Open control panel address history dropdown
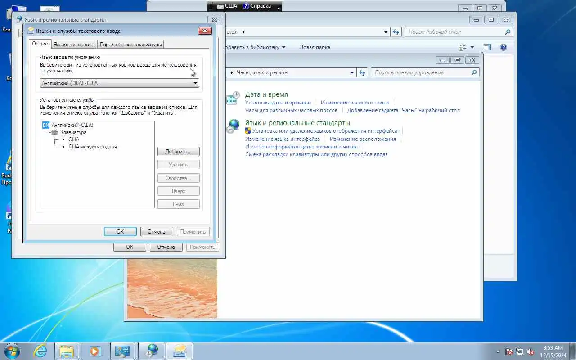Viewport: 576px width, 360px height. pos(352,72)
